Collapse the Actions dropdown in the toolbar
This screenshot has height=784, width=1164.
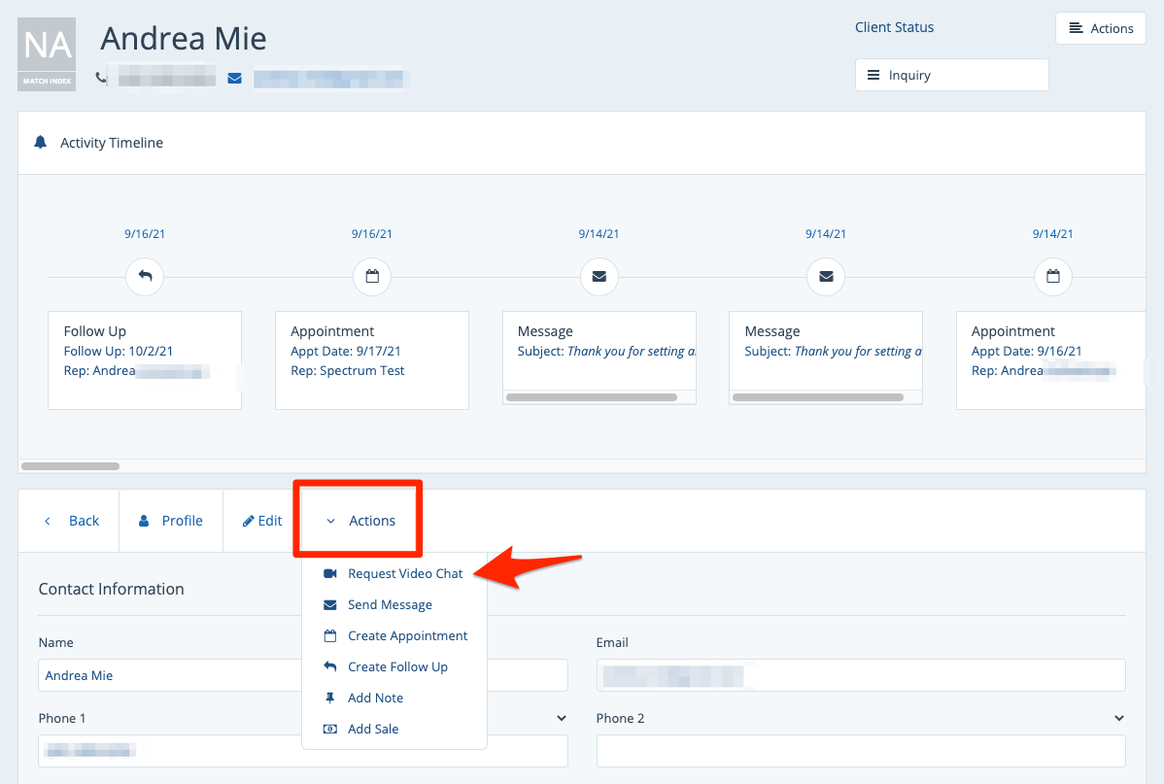point(360,521)
